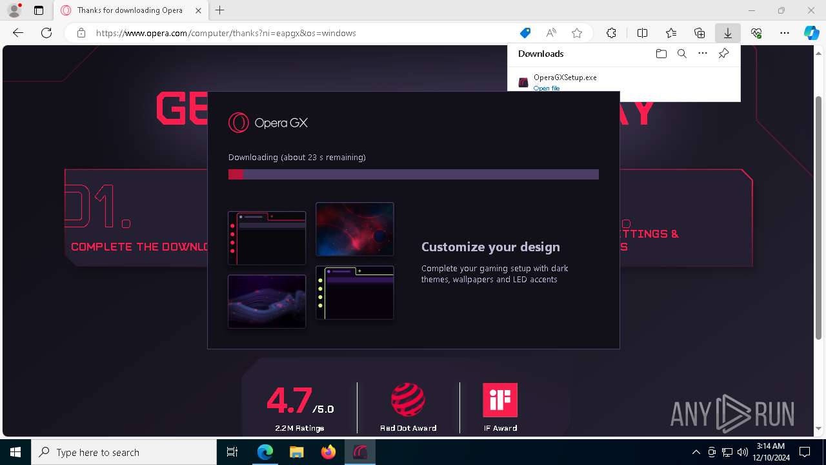Select the purple waves wallpaper thumbnail
Image resolution: width=826 pixels, height=465 pixels.
click(x=267, y=302)
